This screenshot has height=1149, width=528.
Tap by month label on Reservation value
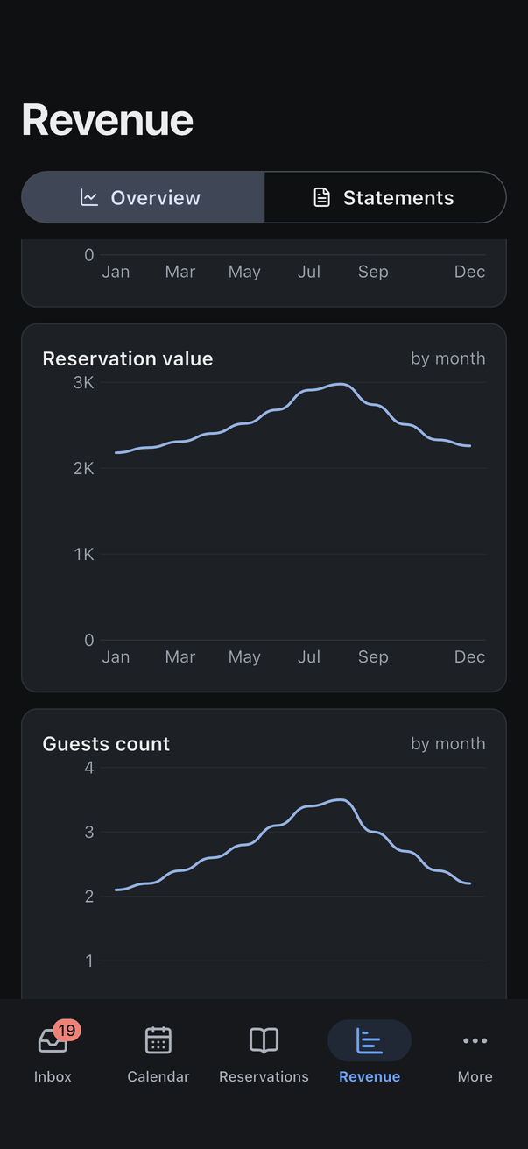447,358
